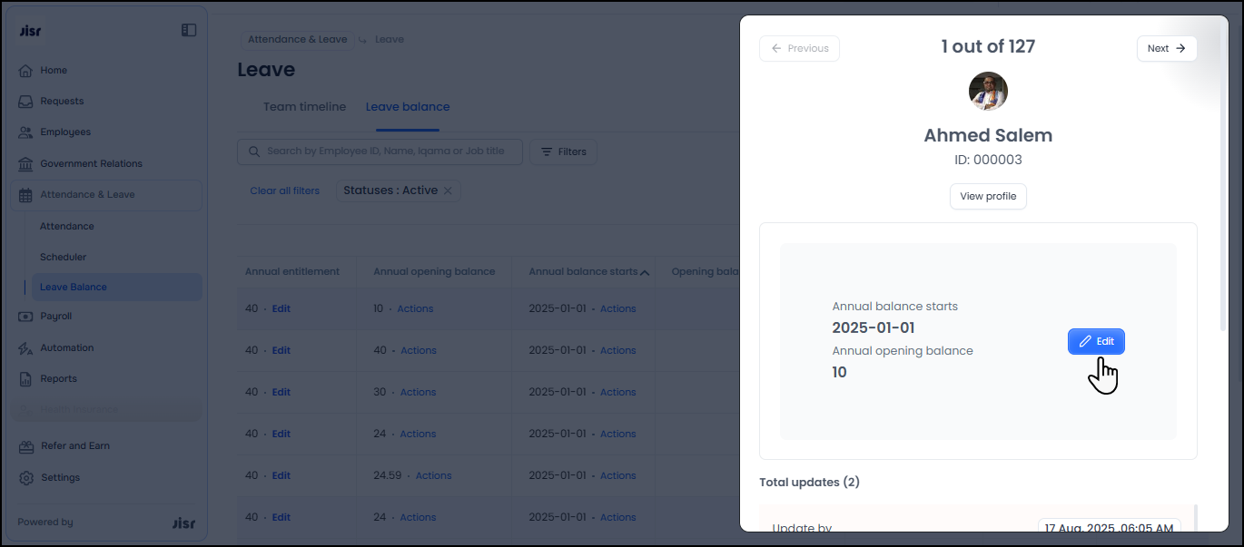Collapse the sidebar with the panel icon
The height and width of the screenshot is (547, 1244).
point(189,30)
